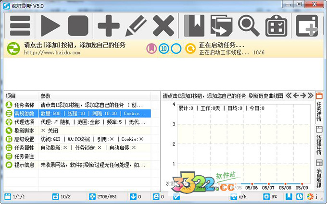The height and width of the screenshot is (204, 327).
Task: Delete the task with the X icon
Action: coord(163,25)
